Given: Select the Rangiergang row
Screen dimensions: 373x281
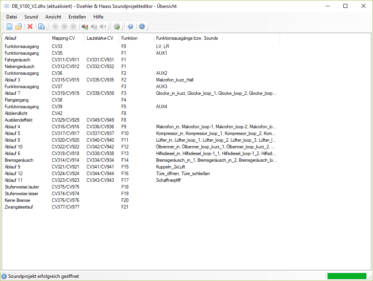Looking at the screenshot, I should pos(141,100).
